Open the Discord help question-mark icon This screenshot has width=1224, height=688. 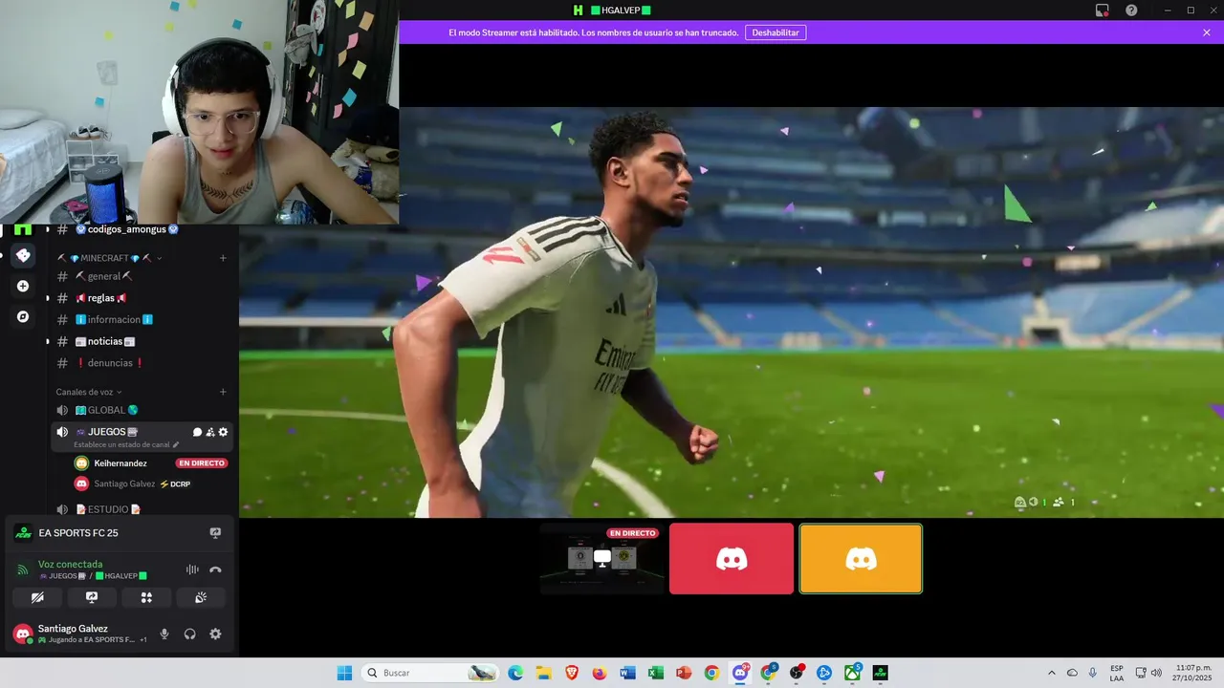(1131, 11)
